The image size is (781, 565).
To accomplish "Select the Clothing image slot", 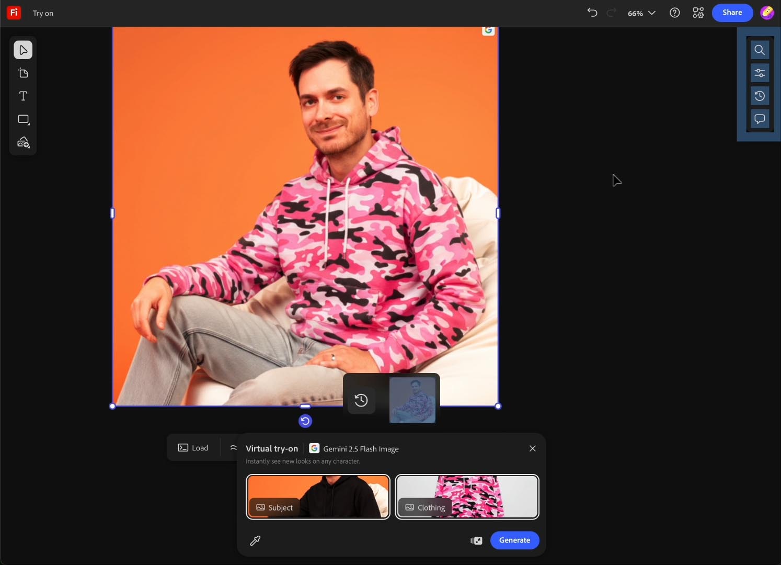I will [467, 496].
